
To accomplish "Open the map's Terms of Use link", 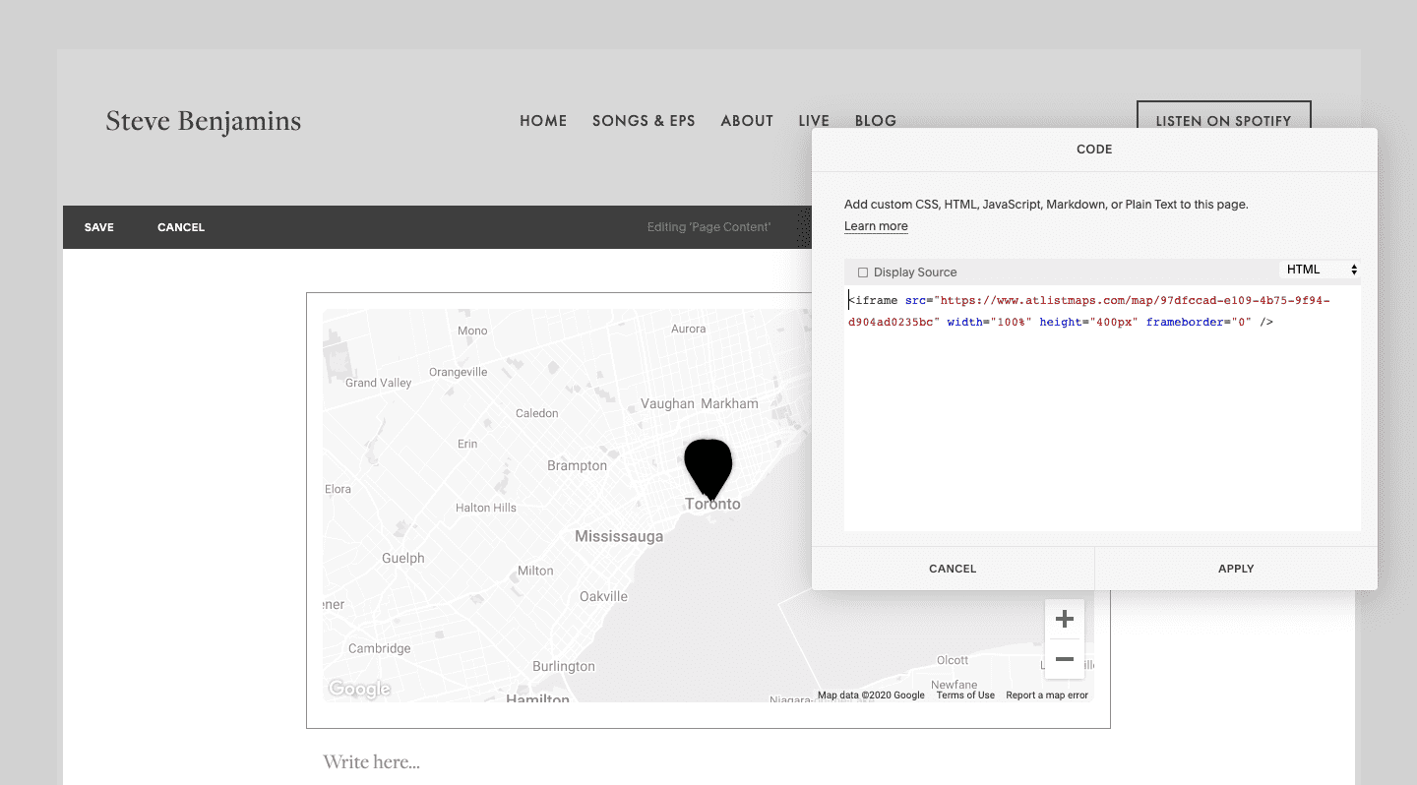I will 965,695.
